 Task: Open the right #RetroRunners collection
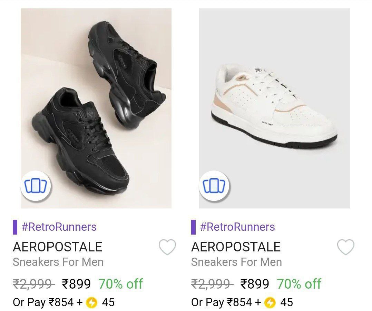pos(236,227)
